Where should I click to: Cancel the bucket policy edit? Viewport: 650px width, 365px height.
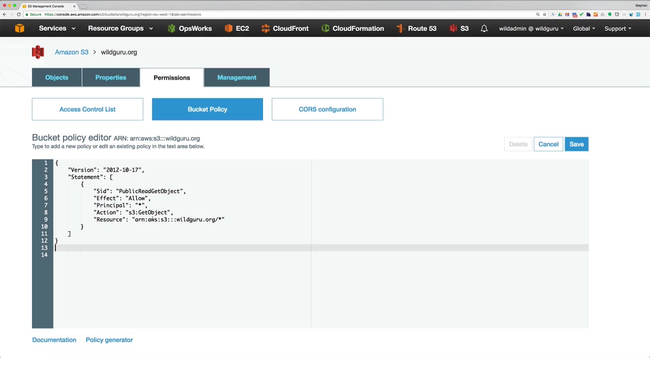tap(548, 144)
